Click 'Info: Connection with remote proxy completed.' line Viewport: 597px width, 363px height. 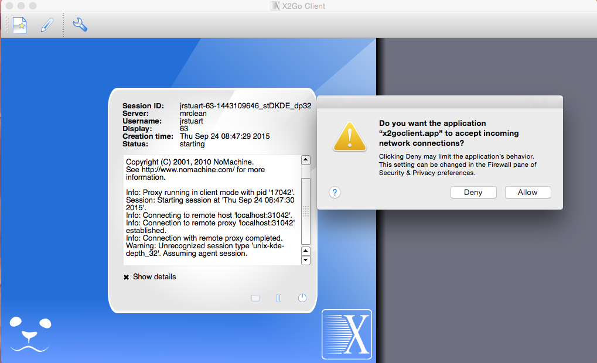click(x=204, y=238)
